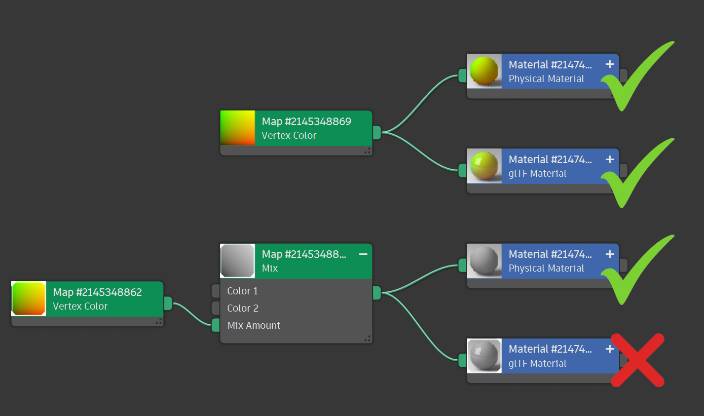The height and width of the screenshot is (416, 704).
Task: Click the Color 1 input socket on Mix
Action: [216, 291]
